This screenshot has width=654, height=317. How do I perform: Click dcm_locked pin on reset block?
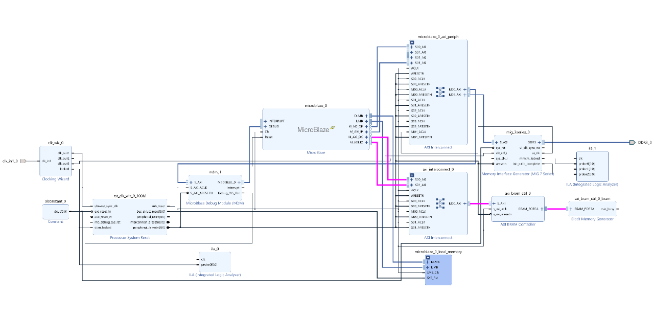click(x=103, y=228)
